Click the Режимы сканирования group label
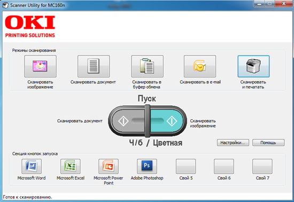 coord(34,50)
